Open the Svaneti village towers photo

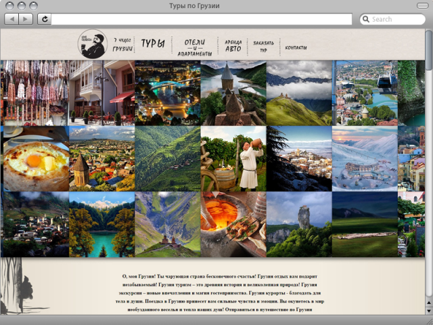click(x=35, y=224)
